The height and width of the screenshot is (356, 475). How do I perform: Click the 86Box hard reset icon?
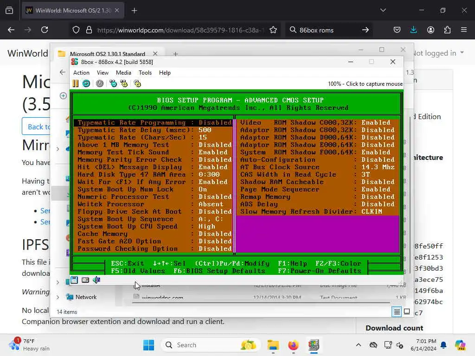(86, 83)
